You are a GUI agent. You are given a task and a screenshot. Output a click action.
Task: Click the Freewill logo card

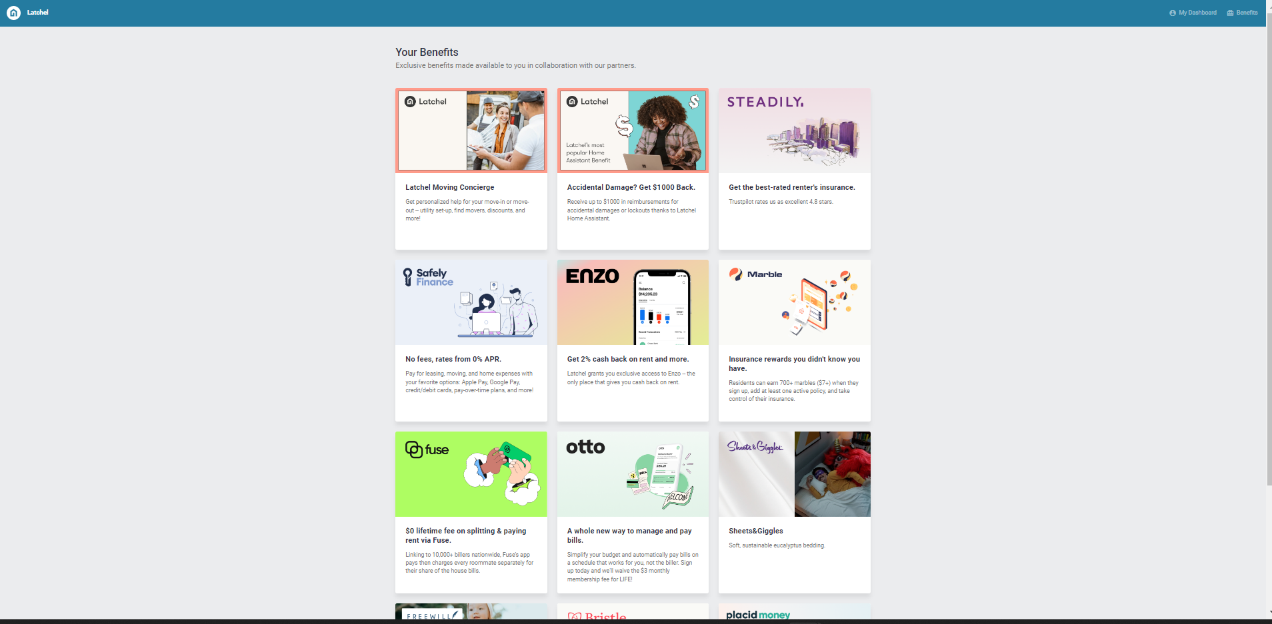tap(471, 611)
